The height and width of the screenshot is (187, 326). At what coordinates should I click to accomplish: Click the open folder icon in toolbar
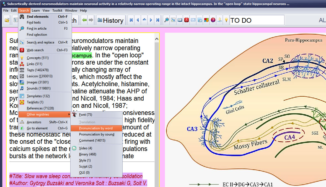point(7,20)
